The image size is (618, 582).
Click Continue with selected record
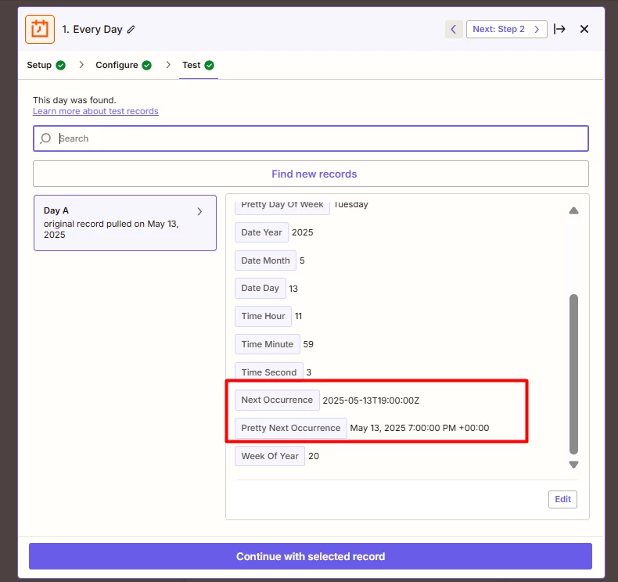click(311, 556)
